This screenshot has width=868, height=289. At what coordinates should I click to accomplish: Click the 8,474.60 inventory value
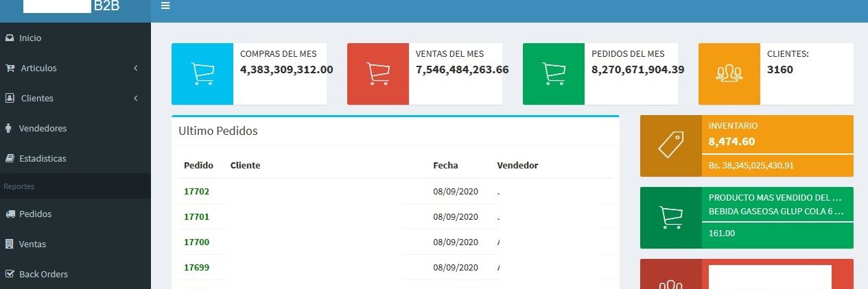731,141
